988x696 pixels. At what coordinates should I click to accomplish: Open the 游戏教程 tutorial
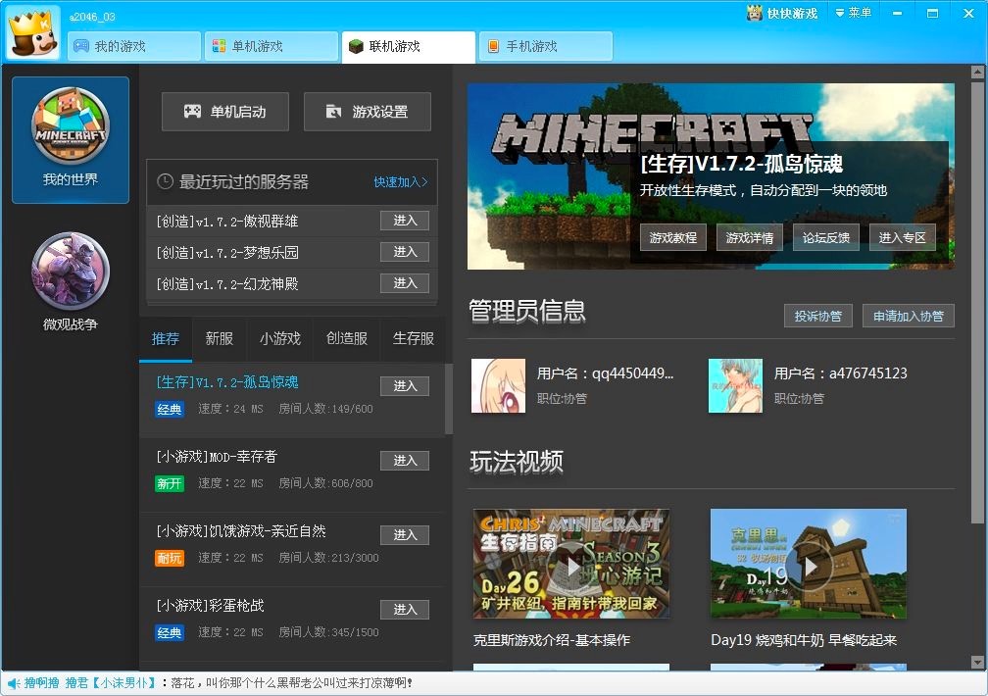[x=672, y=237]
